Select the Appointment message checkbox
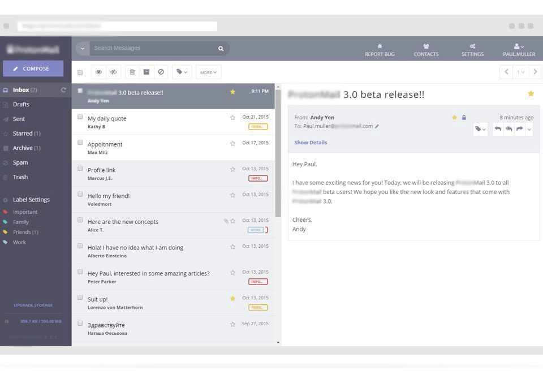Image resolution: width=543 pixels, height=379 pixels. click(80, 143)
